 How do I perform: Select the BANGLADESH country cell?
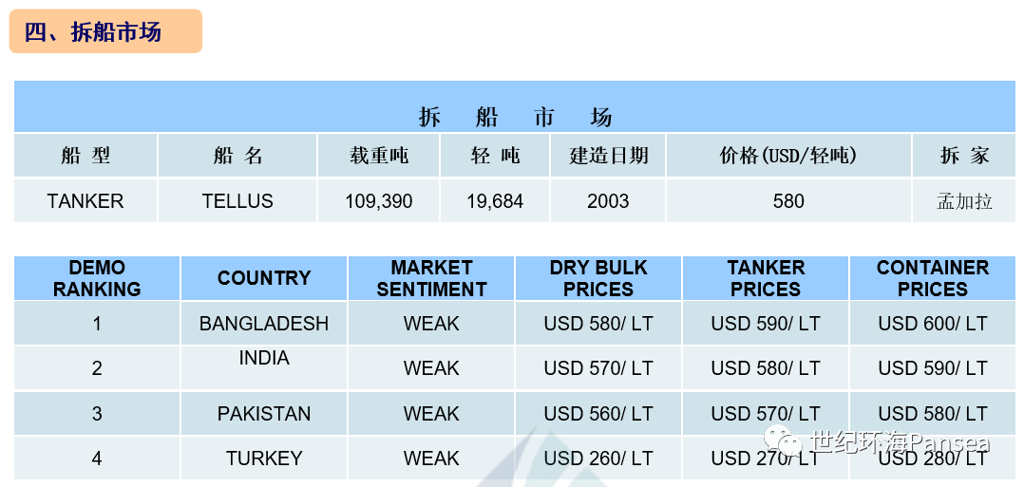[264, 323]
